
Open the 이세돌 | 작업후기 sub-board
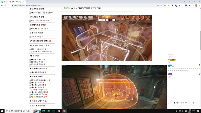click(39, 90)
